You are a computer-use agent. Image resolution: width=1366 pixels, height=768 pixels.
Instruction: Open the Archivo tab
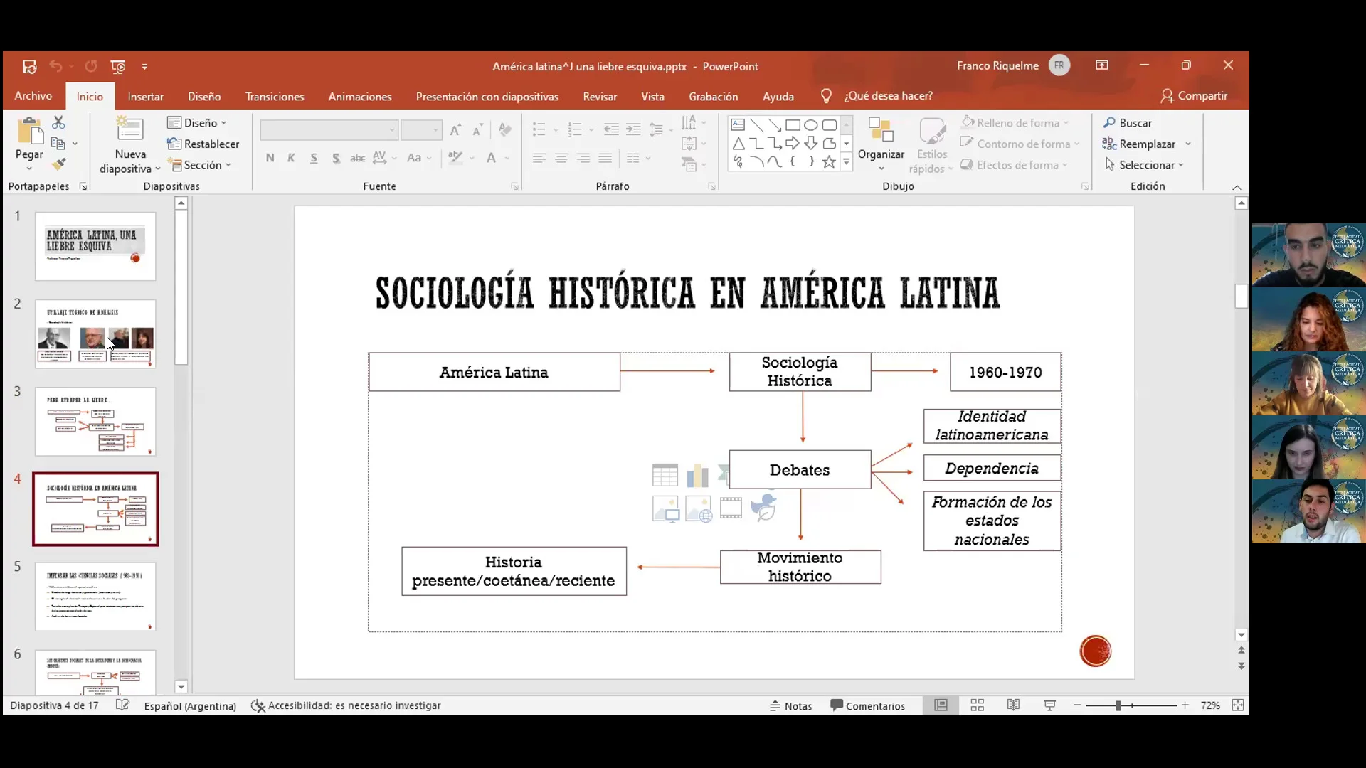(x=33, y=96)
